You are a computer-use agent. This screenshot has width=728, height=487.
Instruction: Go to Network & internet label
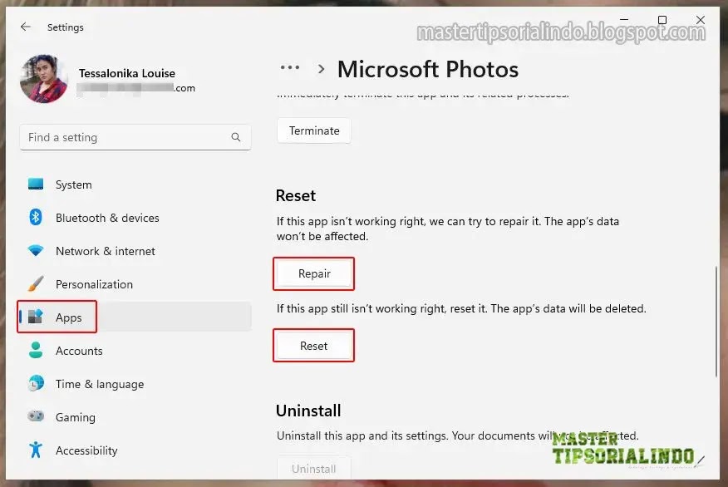click(x=106, y=251)
